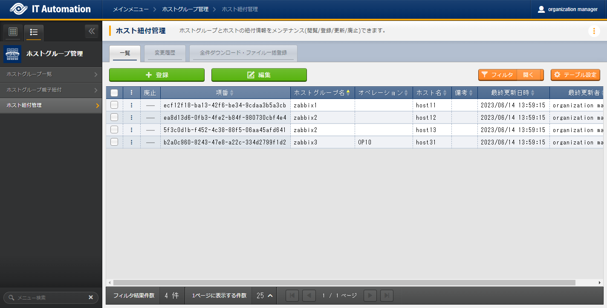Switch to the 変更履歴 tab
Screen dimensions: 607x308
click(x=165, y=53)
